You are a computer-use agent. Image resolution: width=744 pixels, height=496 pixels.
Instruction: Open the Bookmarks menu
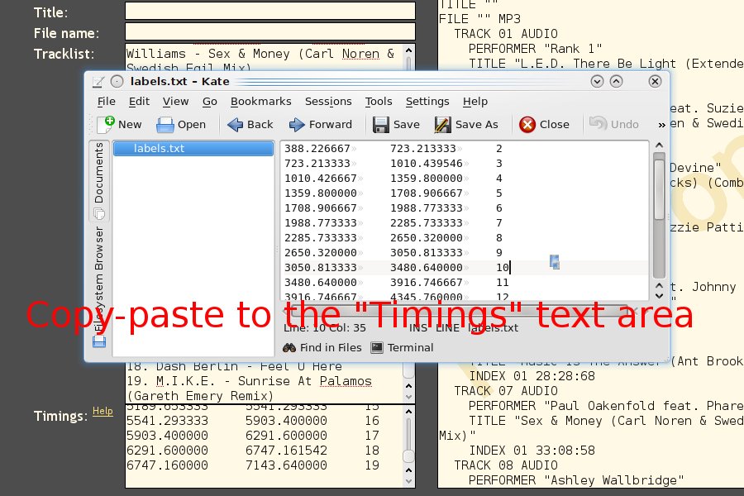(261, 102)
